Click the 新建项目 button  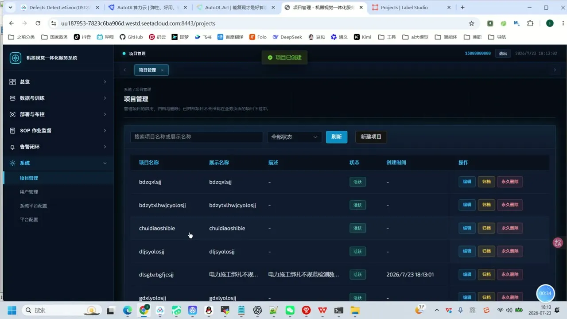click(x=371, y=137)
